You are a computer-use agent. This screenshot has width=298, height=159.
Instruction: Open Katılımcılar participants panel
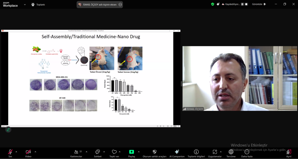pos(76,152)
